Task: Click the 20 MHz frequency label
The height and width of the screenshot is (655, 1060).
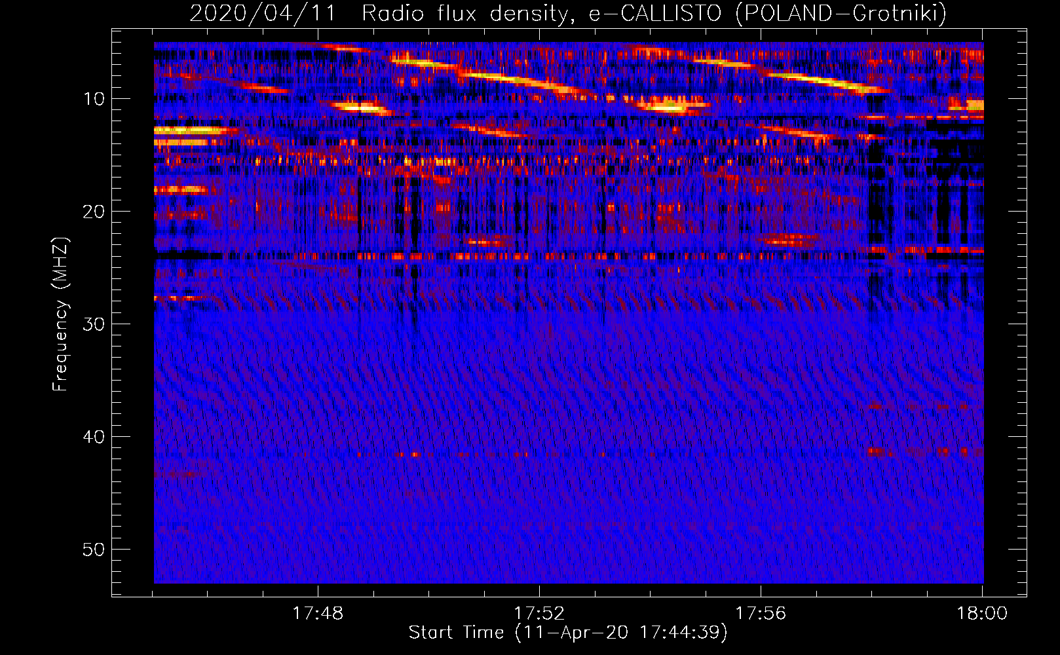Action: tap(94, 212)
